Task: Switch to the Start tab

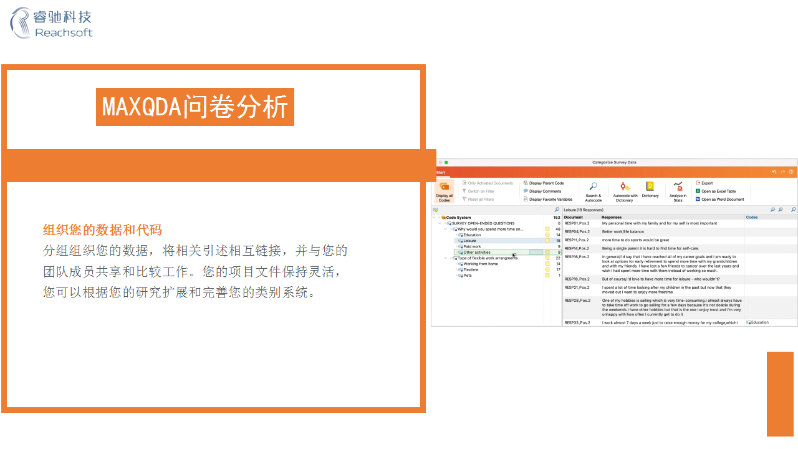Action: pyautogui.click(x=440, y=172)
